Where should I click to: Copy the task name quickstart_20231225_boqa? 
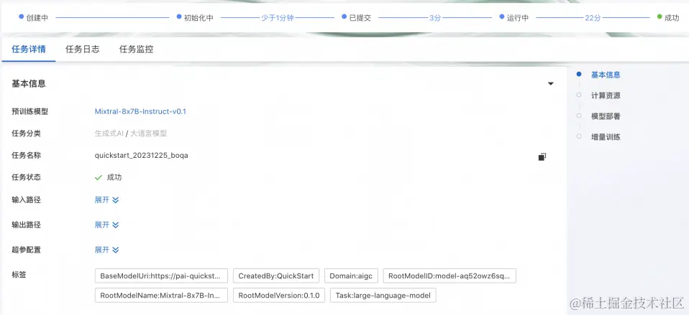pos(542,156)
